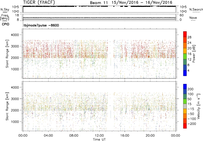Viewport: 203px width, 141px height.
Task: Select the Beam 11 label
Action: coord(99,3)
